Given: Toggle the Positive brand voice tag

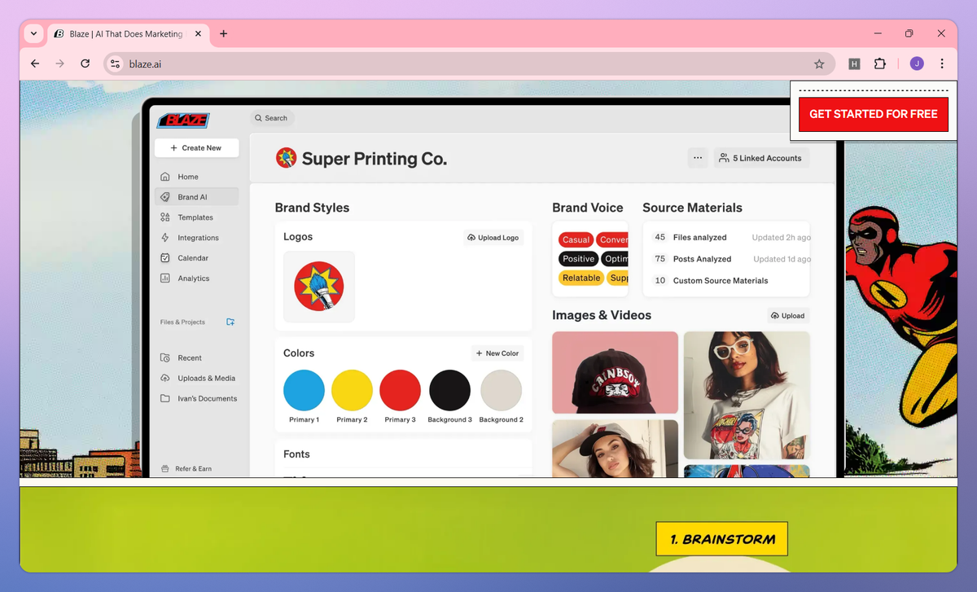Looking at the screenshot, I should coord(578,258).
